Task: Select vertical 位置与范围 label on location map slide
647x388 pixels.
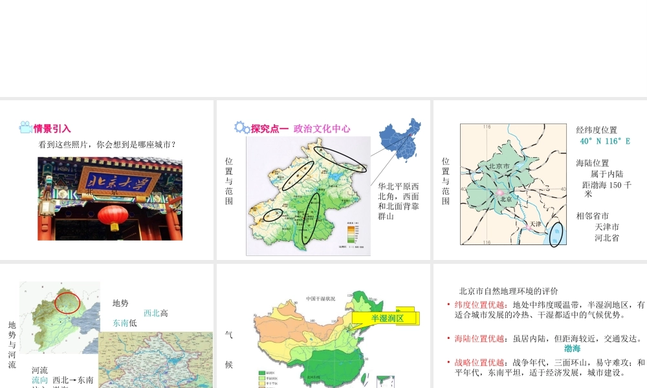Action: (445, 181)
